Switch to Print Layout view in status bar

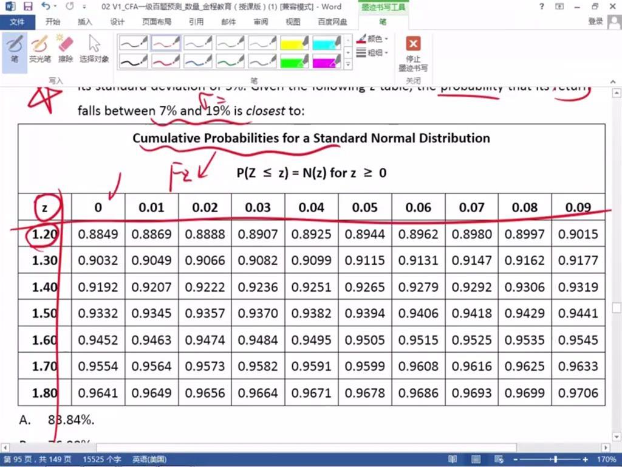point(476,460)
